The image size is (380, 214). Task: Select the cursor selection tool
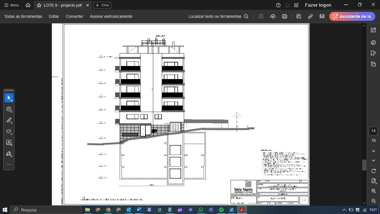tap(9, 98)
